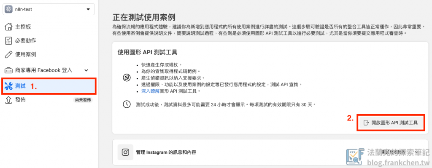Open the n8n-test app selector dropdown
The width and height of the screenshot is (432, 168).
[x=49, y=9]
